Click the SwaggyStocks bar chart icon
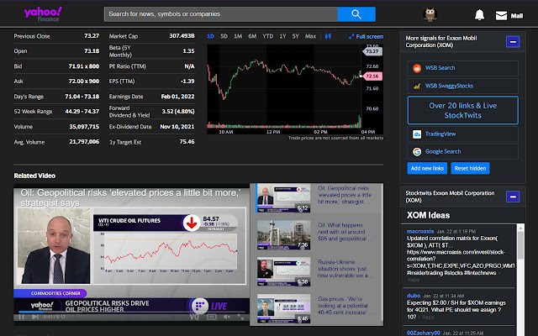 click(x=417, y=86)
